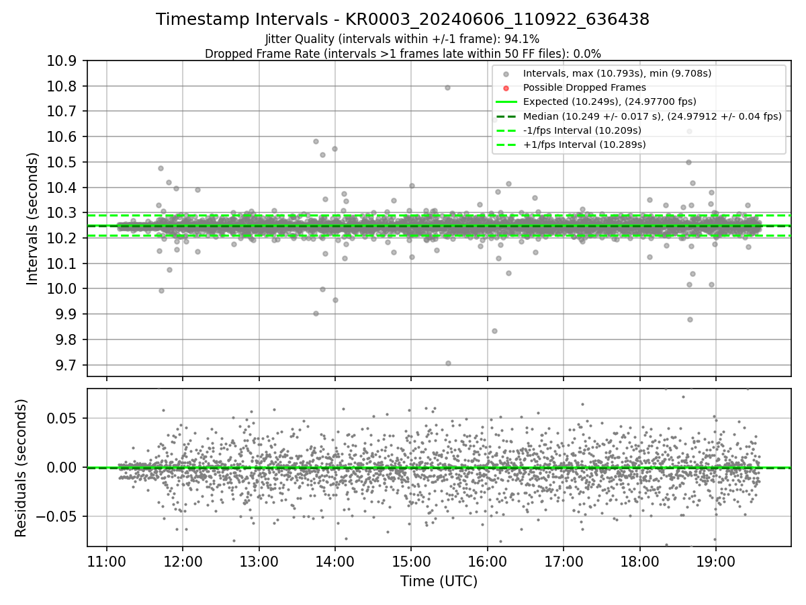Viewport: 806px width, 605px height.
Task: Select the 'Jitter Quality' 94.1% subtitle line
Action: (x=402, y=39)
